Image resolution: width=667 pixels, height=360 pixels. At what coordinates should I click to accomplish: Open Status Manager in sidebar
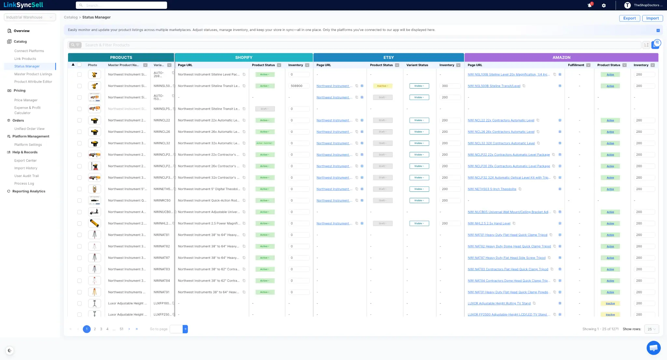(27, 66)
